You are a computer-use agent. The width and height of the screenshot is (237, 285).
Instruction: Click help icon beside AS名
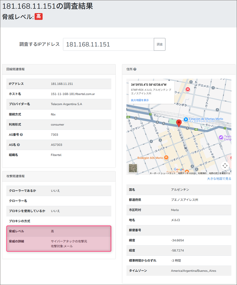click(x=18, y=145)
